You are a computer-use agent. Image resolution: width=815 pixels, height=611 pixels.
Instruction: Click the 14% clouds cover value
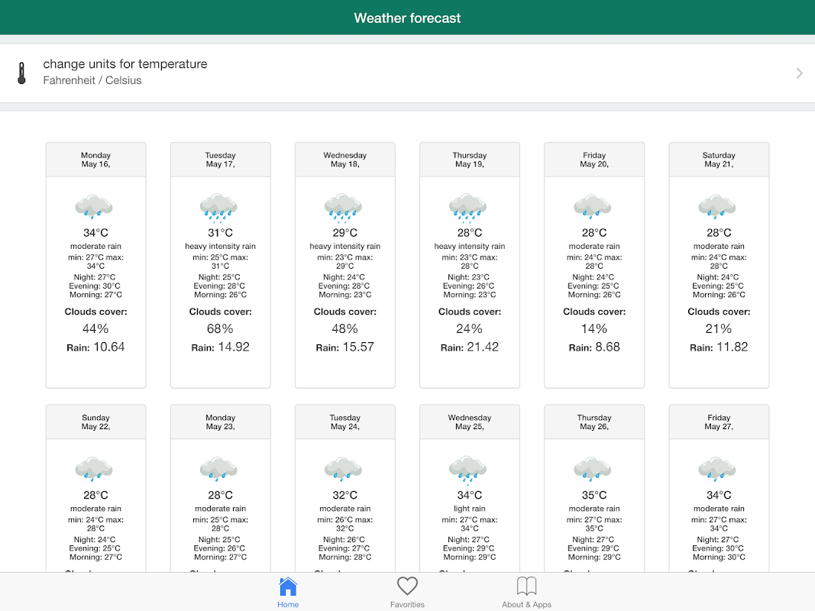click(x=594, y=329)
